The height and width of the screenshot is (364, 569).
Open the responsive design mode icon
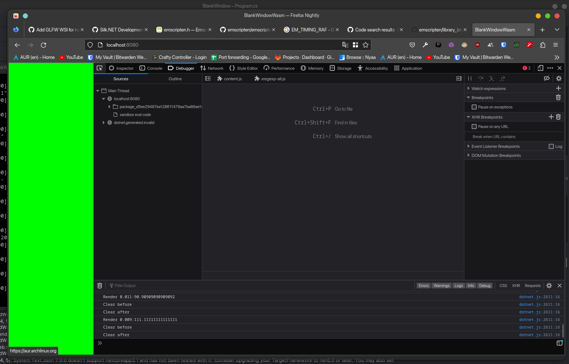click(540, 68)
